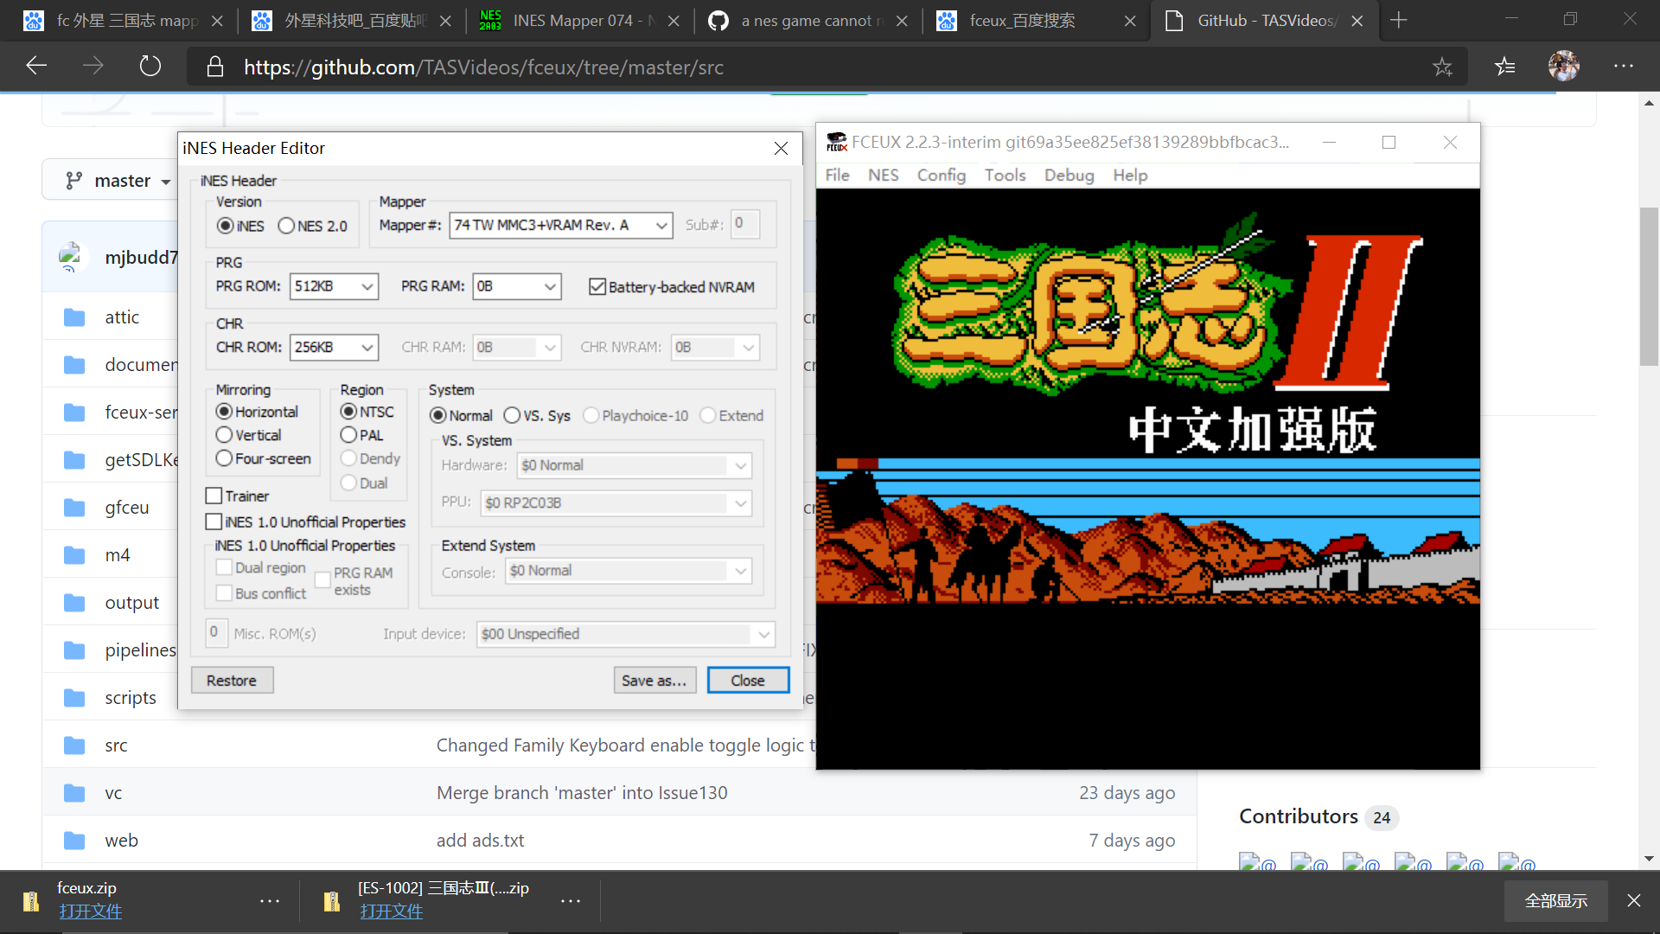Click the branch icon beside master
The image size is (1660, 934).
pyautogui.click(x=73, y=180)
